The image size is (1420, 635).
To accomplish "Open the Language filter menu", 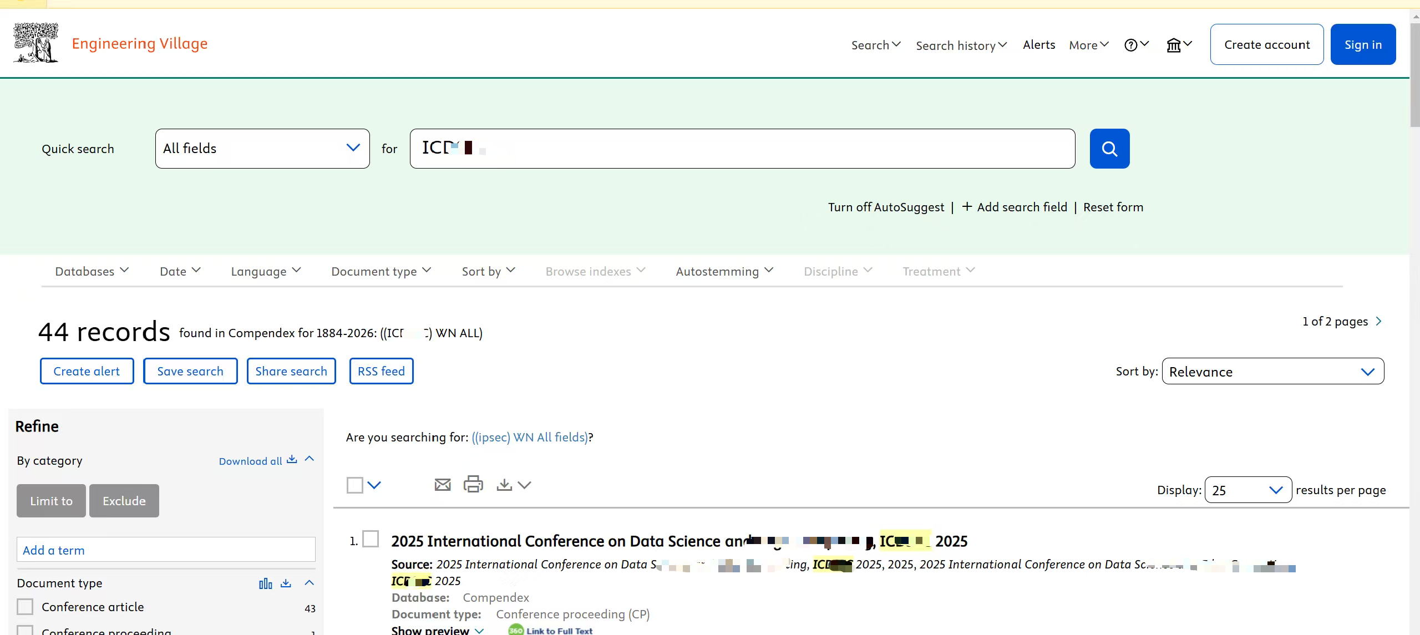I will pos(266,271).
